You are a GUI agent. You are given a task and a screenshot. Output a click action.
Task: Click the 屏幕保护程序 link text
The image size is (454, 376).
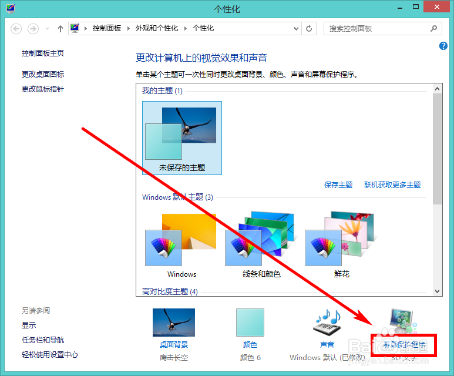click(404, 345)
